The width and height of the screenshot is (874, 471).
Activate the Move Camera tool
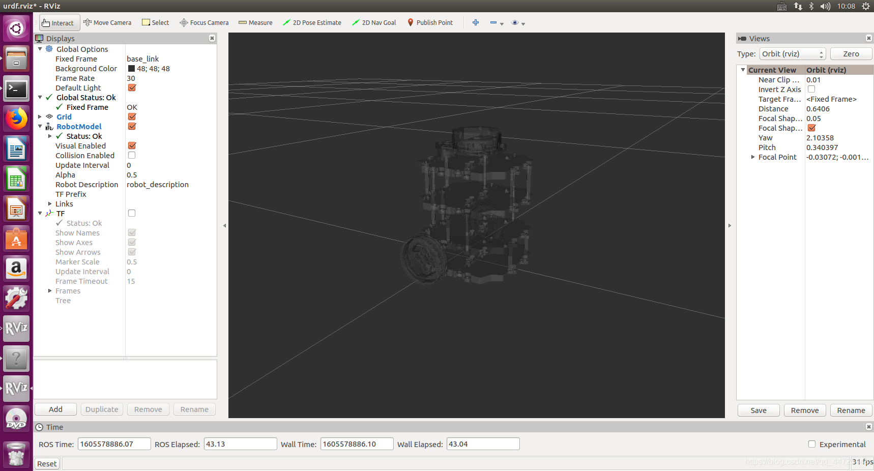tap(107, 22)
